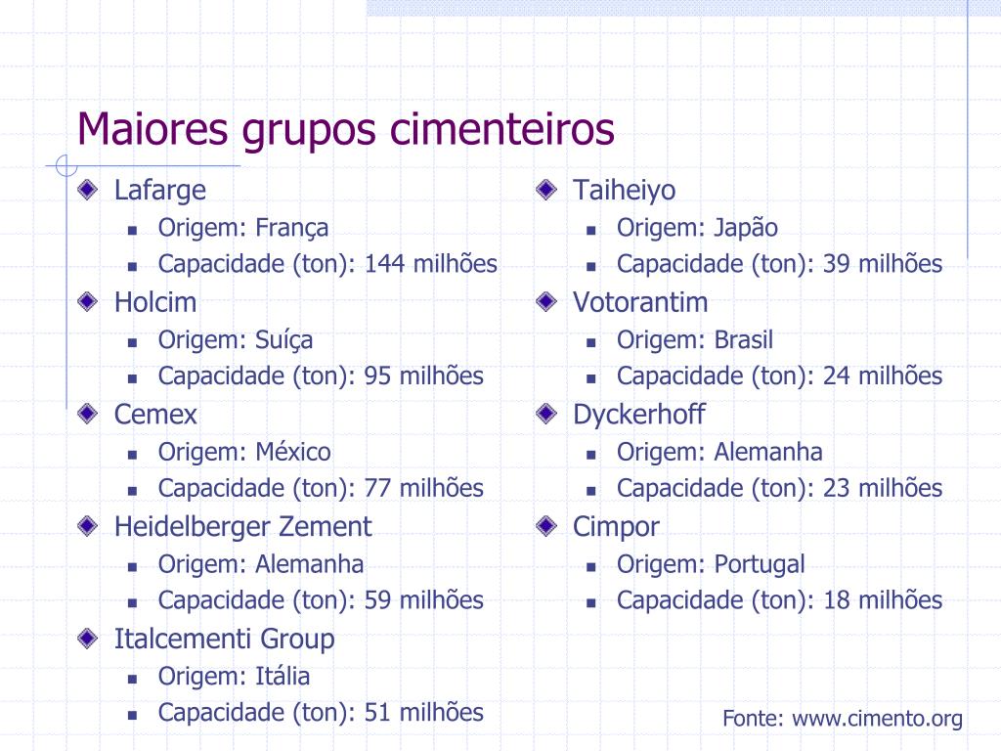Click 'Capacidade (ton): 59 milhões' text
The image size is (1001, 751).
pyautogui.click(x=321, y=601)
